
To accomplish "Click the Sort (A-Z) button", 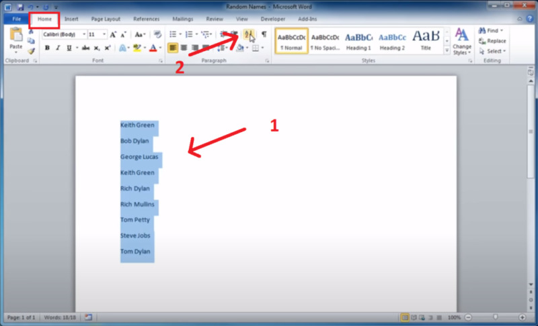I will (x=248, y=34).
